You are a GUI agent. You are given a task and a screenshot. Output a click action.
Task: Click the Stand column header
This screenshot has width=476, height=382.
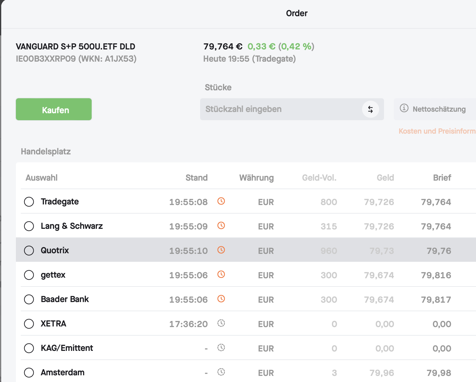196,178
